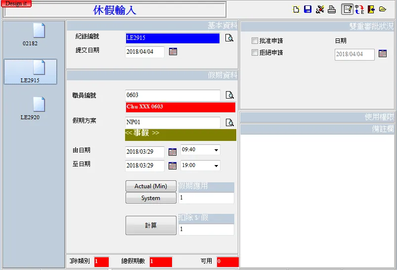
Task: Click the System button
Action: click(151, 198)
